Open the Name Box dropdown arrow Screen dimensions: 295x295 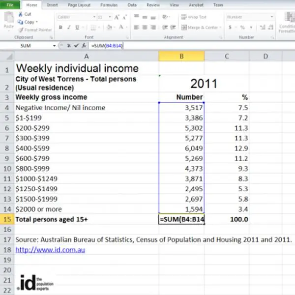tap(54, 46)
